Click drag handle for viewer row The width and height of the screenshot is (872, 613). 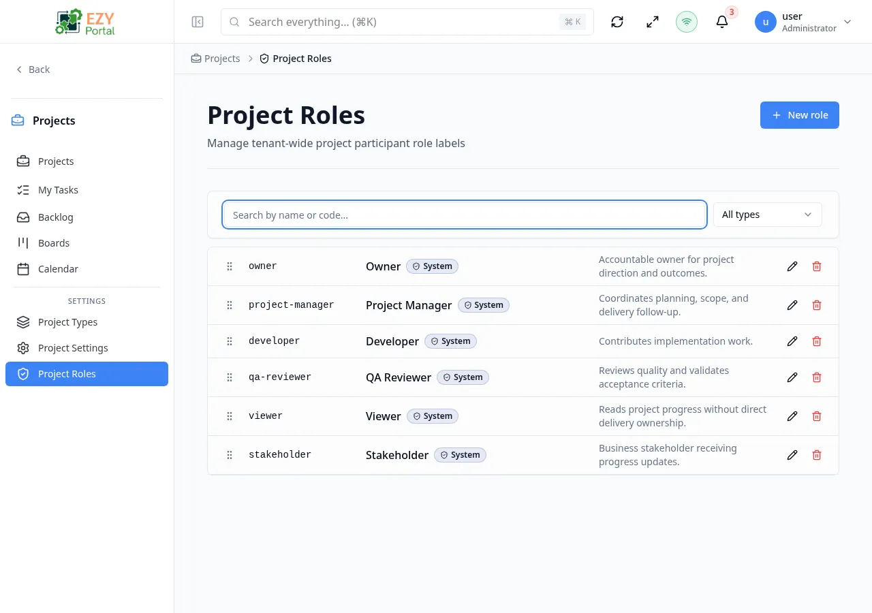click(x=230, y=416)
